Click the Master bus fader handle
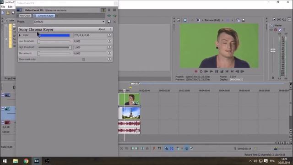The height and width of the screenshot is (165, 293). pos(273,50)
